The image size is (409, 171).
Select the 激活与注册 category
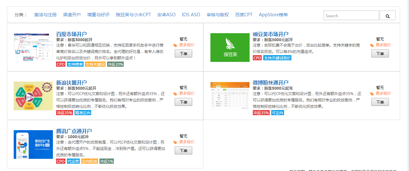[x=45, y=15]
